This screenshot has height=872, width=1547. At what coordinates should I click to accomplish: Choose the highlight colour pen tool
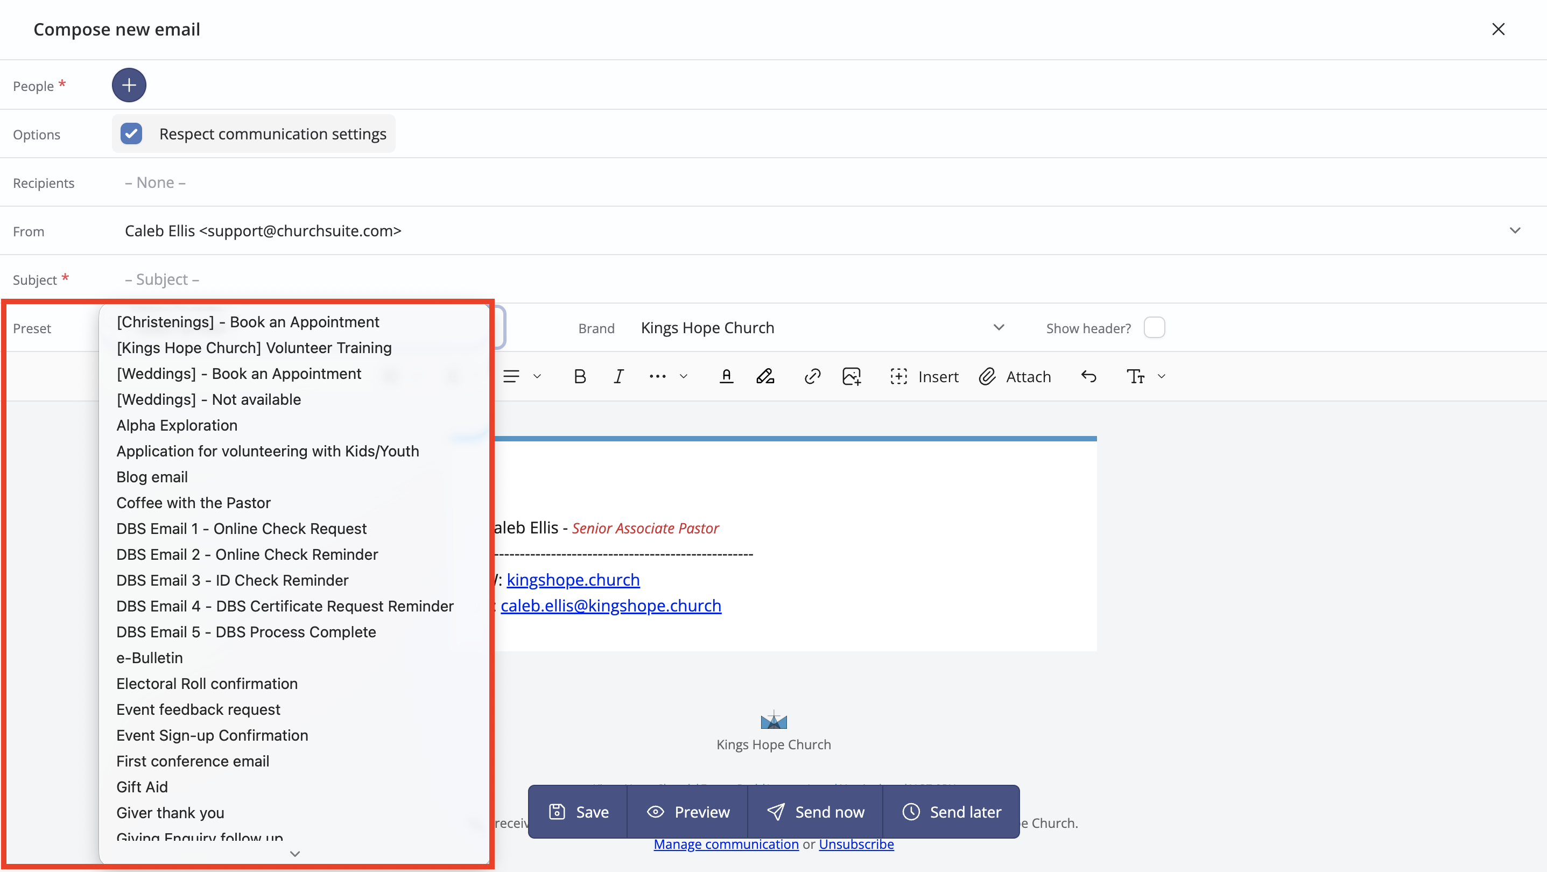pyautogui.click(x=765, y=377)
